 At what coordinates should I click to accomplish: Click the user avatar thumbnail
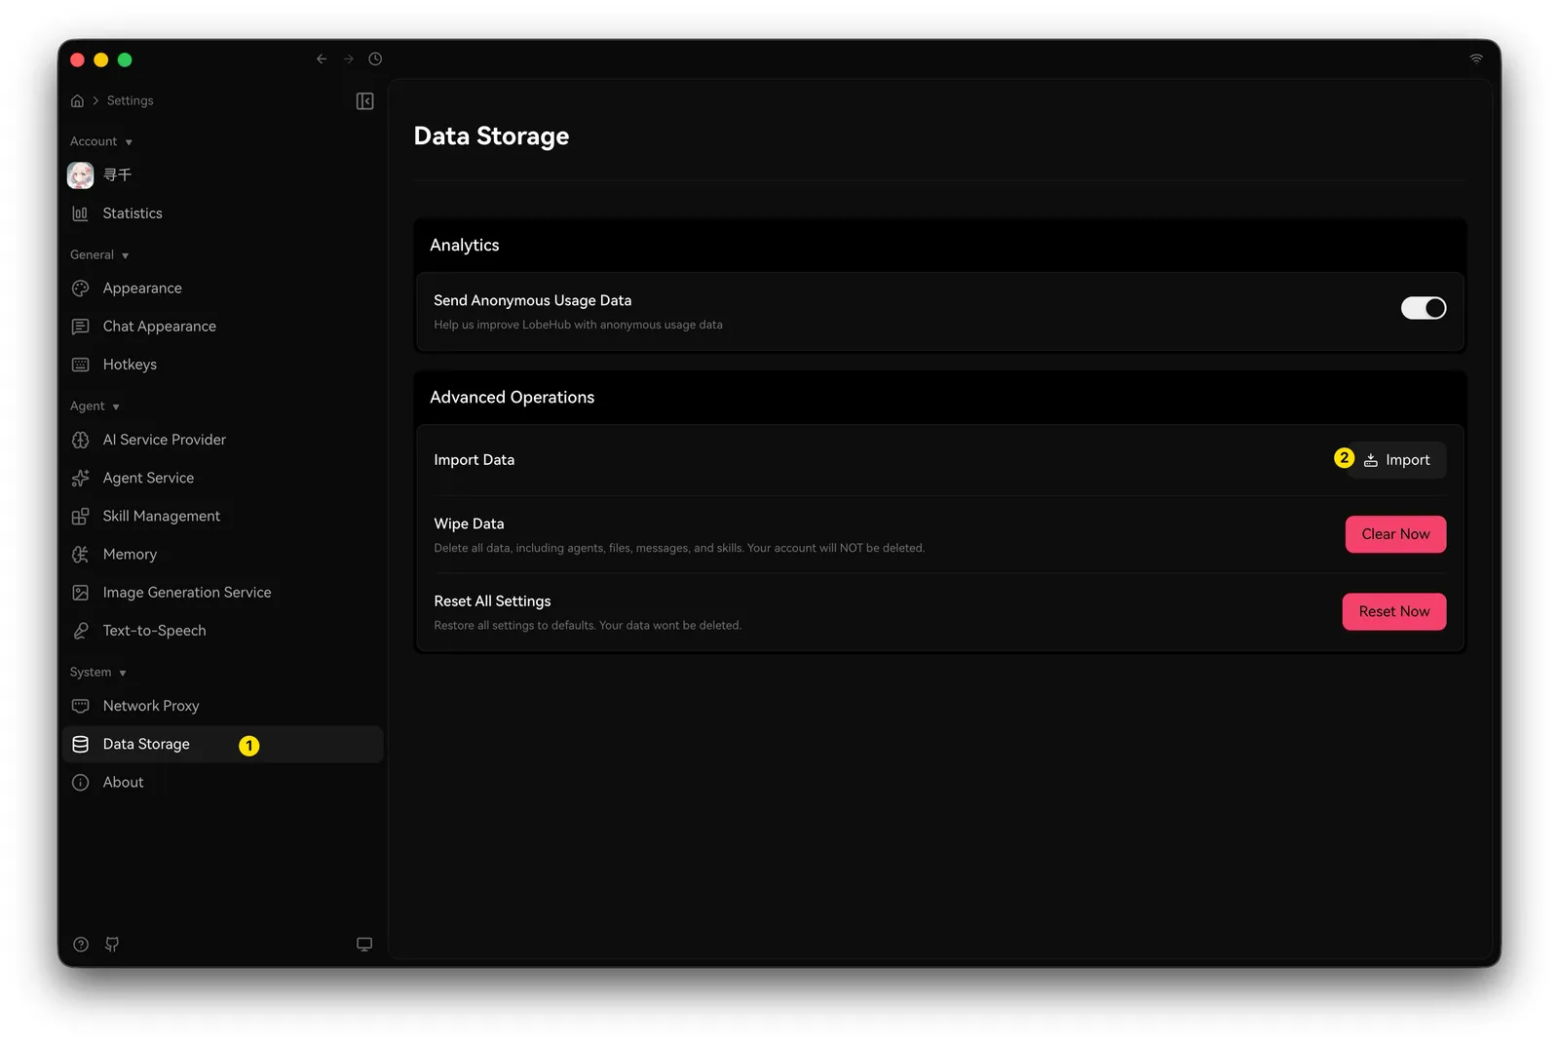click(81, 174)
